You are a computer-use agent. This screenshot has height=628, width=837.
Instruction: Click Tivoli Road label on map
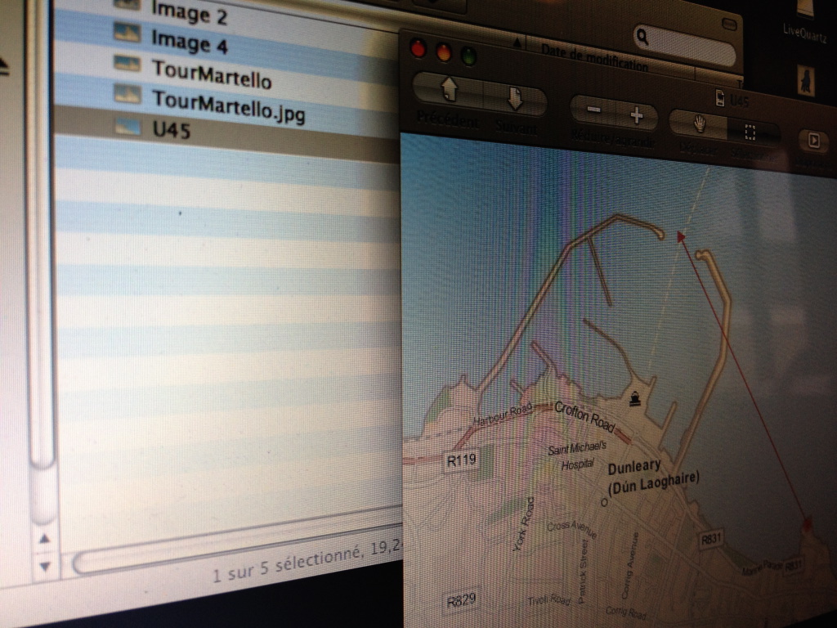tap(549, 600)
